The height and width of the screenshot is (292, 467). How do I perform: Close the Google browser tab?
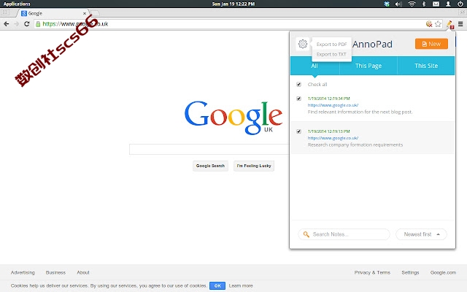85,13
